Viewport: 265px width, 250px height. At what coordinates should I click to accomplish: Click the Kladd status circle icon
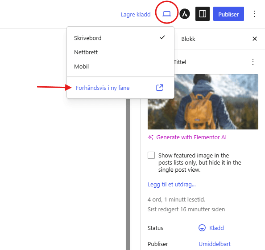point(202,228)
